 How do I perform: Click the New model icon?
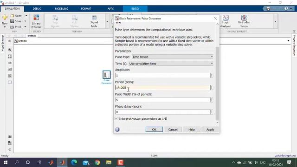click(5, 17)
